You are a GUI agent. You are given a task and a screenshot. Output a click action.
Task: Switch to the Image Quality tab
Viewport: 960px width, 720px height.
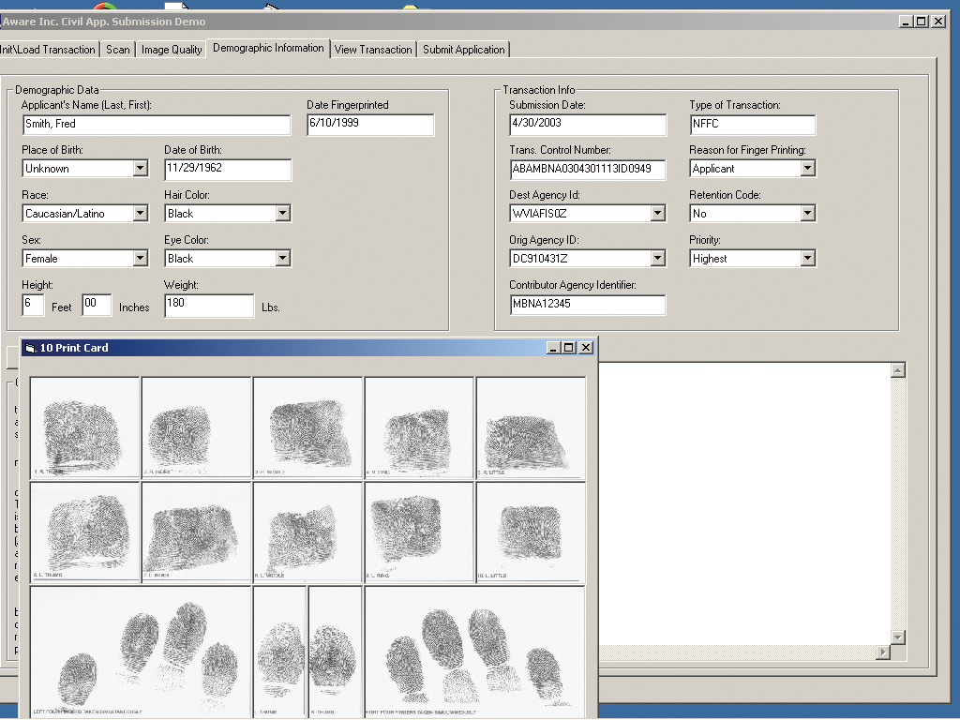coord(172,50)
